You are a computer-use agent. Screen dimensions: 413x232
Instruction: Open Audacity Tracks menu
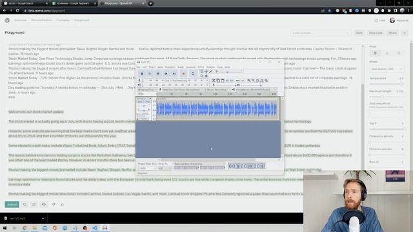pyautogui.click(x=181, y=67)
